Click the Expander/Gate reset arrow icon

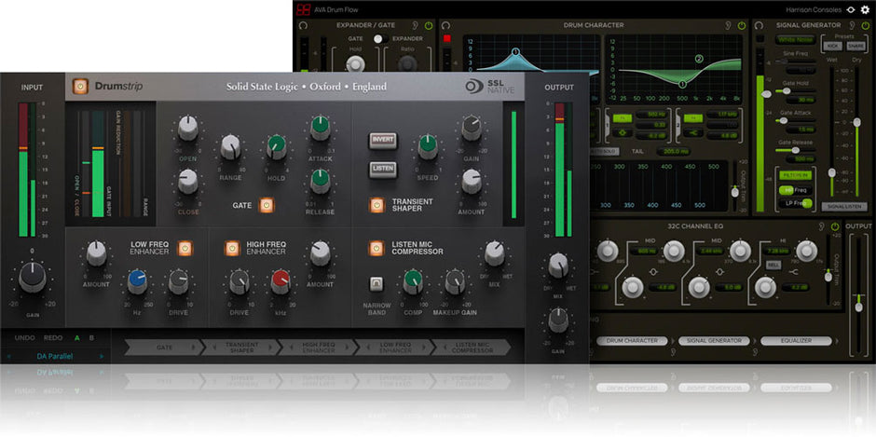pos(304,26)
